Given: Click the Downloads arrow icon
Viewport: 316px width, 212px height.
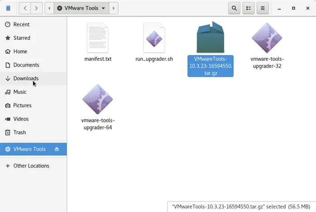Looking at the screenshot, I should (8, 78).
